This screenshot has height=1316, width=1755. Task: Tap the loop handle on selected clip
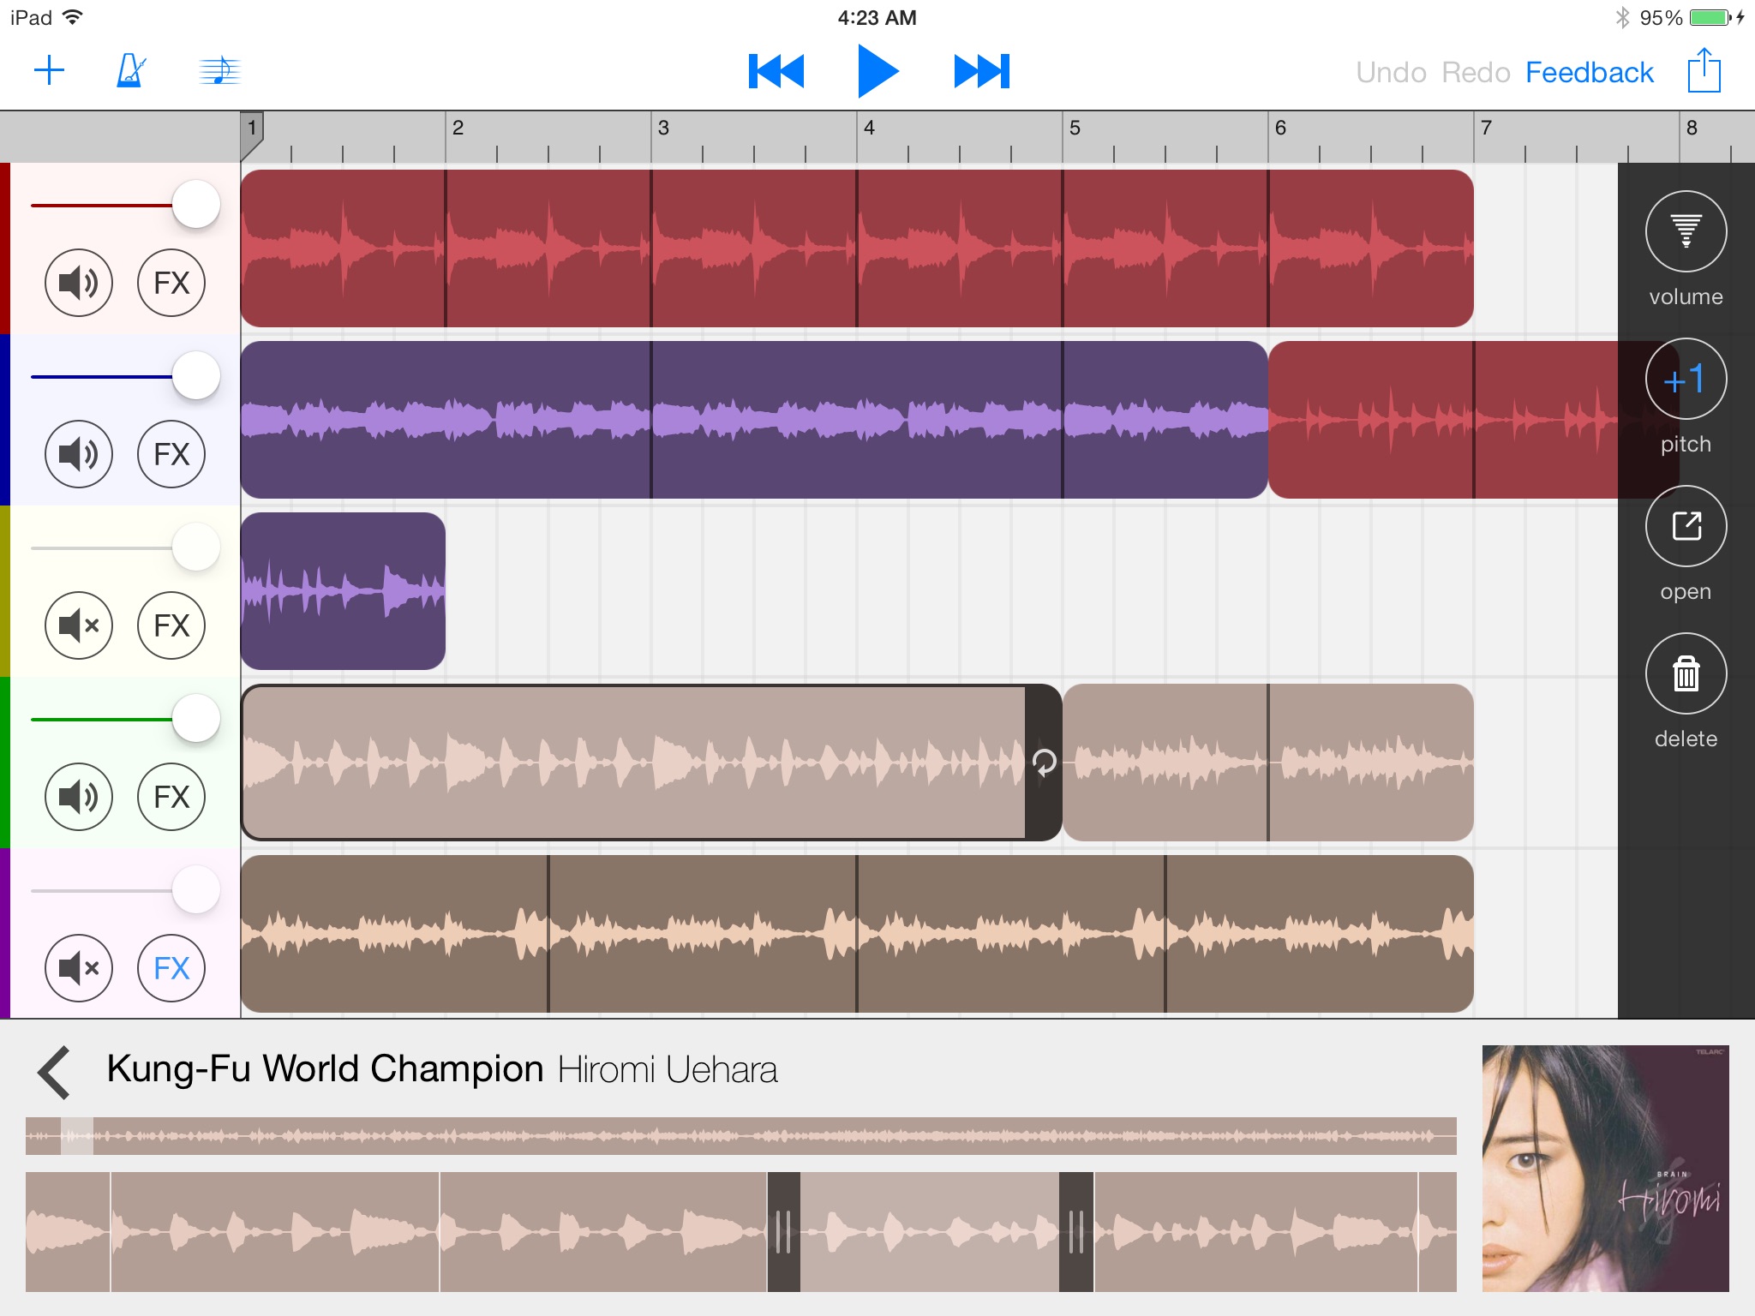[1044, 763]
